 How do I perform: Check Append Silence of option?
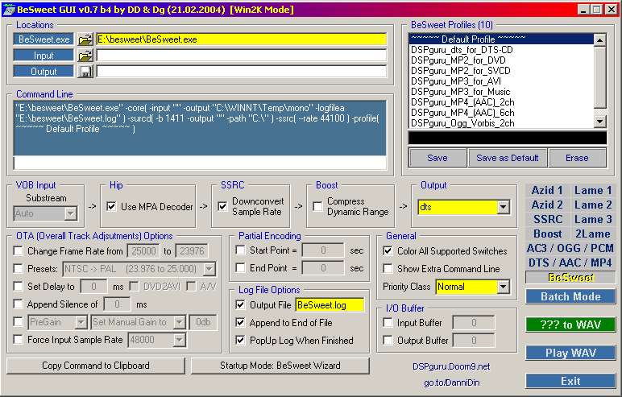tap(19, 304)
